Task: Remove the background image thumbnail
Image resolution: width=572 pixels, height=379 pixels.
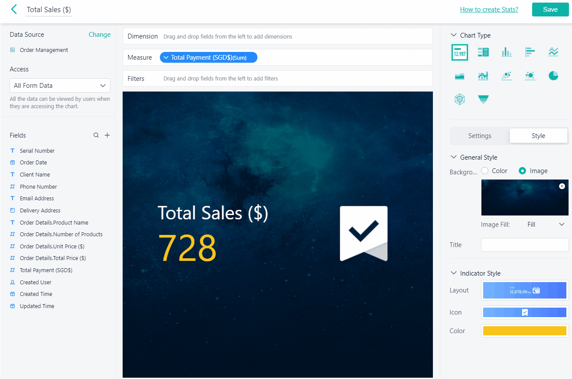Action: pyautogui.click(x=562, y=186)
